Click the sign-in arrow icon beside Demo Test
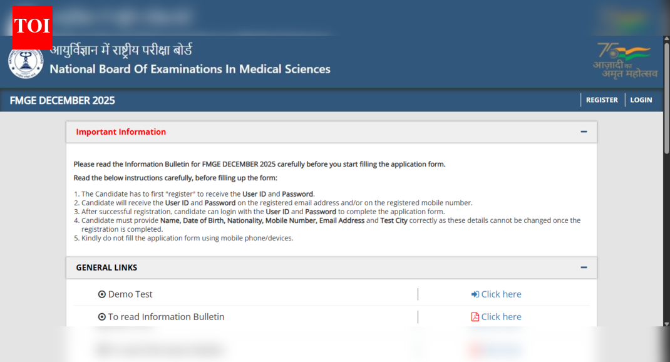Screen dimensions: 670x362 click(x=477, y=294)
